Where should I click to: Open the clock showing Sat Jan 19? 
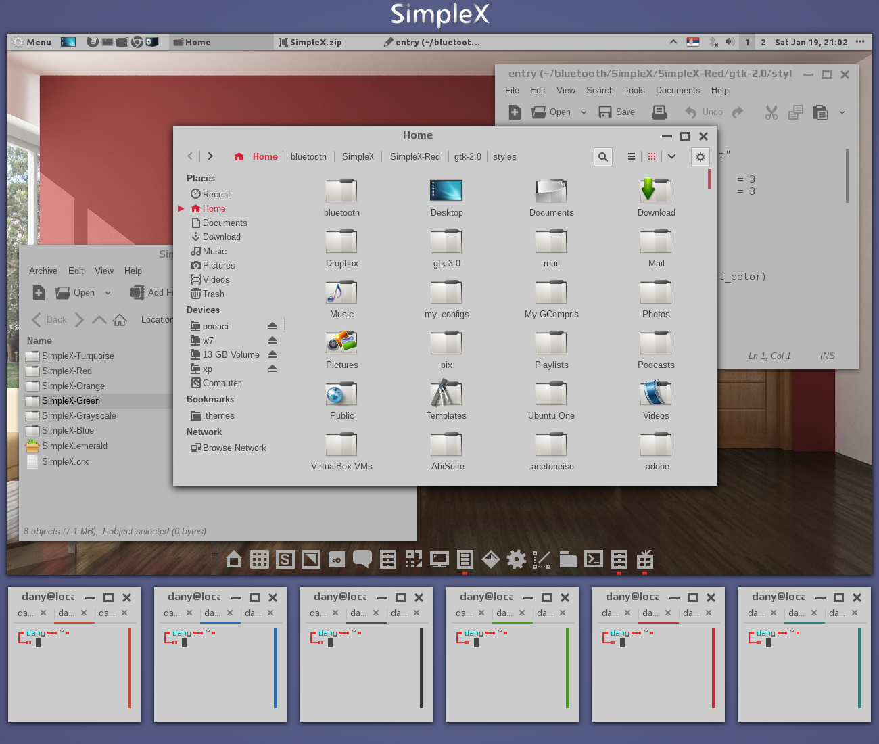coord(811,42)
